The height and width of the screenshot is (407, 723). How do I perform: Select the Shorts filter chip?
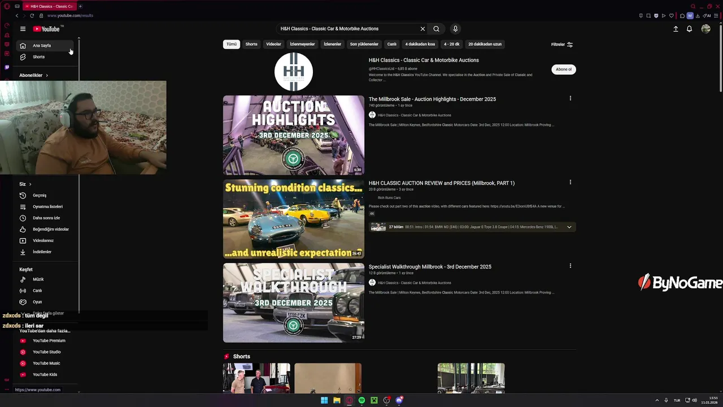pyautogui.click(x=251, y=44)
